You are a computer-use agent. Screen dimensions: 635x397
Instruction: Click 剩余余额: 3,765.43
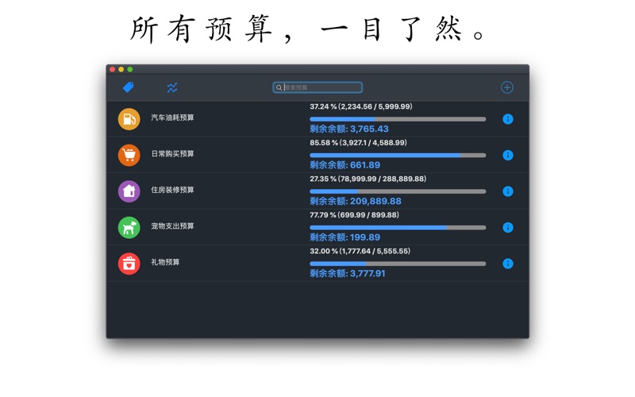(349, 129)
